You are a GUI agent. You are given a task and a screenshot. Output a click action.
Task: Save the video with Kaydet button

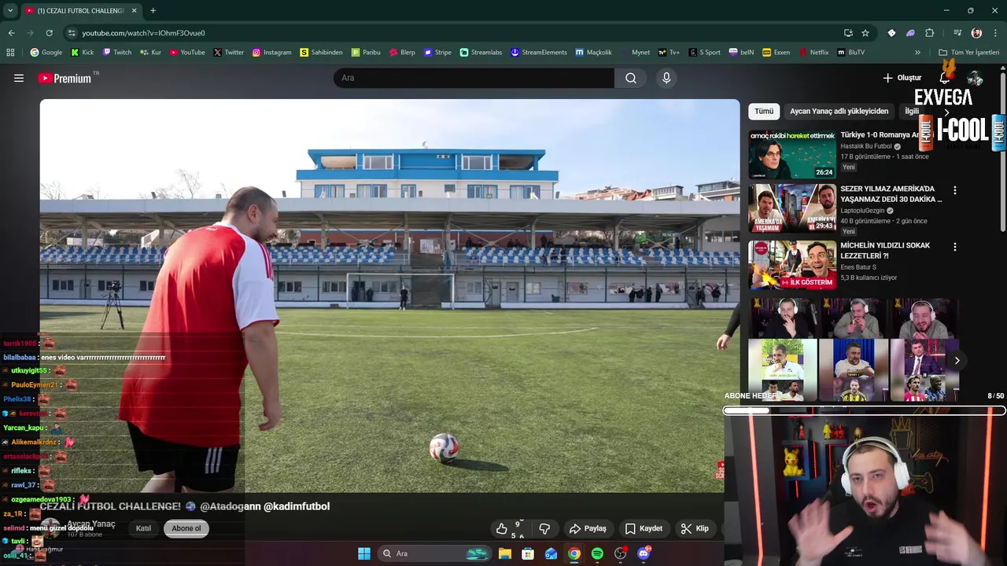click(644, 528)
